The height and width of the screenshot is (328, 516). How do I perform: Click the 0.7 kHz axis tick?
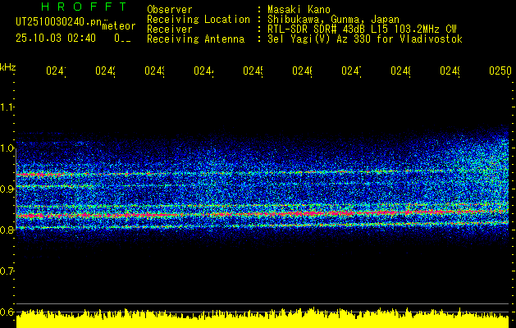pyautogui.click(x=8, y=271)
